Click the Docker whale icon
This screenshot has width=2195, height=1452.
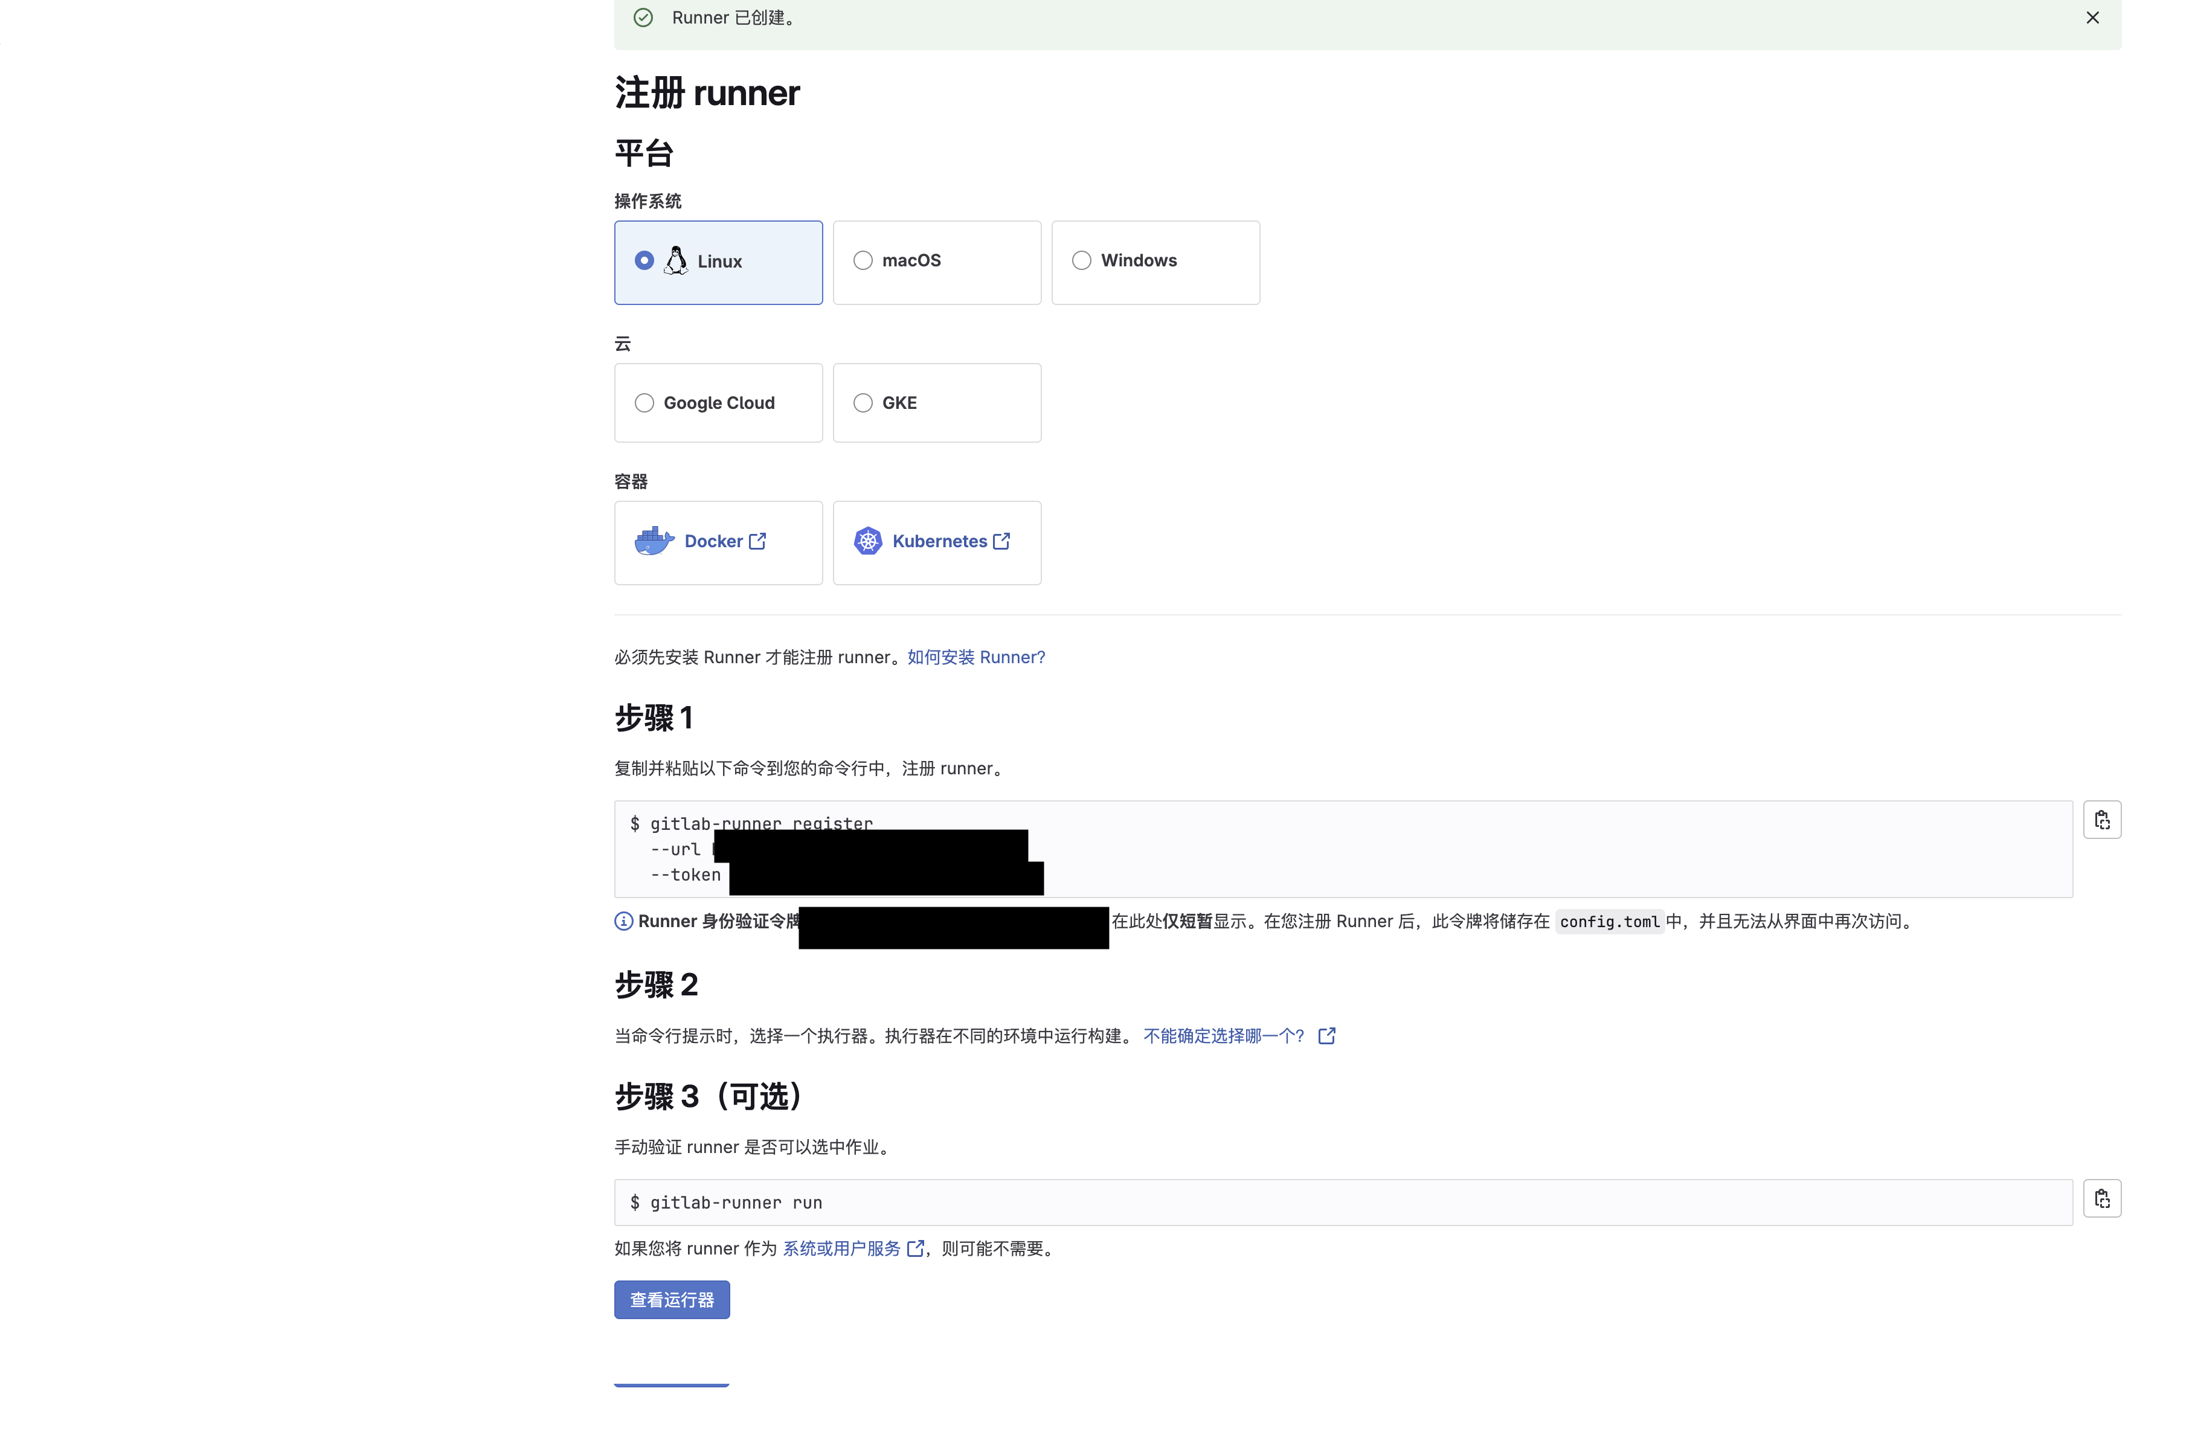pos(655,541)
